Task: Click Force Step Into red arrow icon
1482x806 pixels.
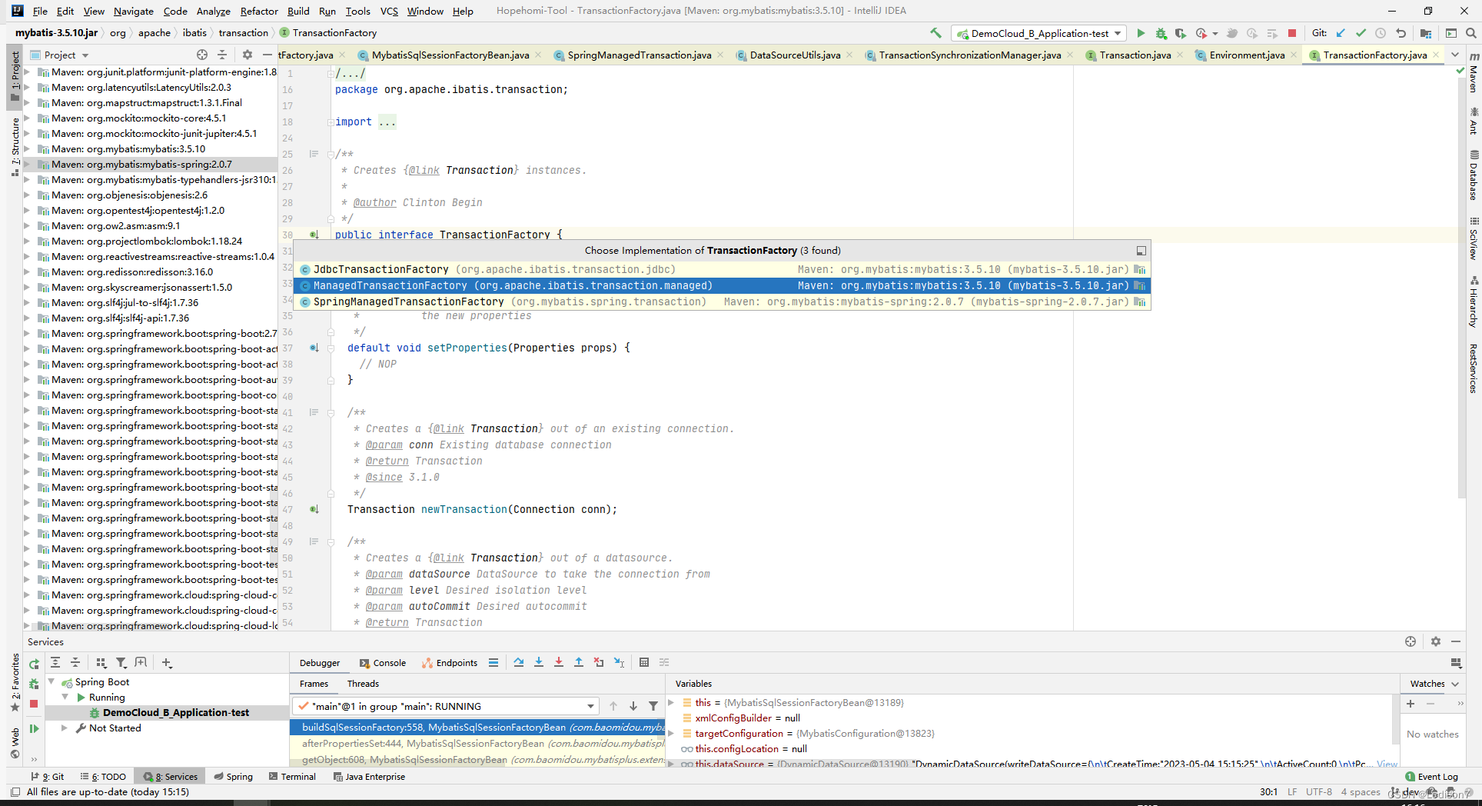Action: tap(559, 662)
